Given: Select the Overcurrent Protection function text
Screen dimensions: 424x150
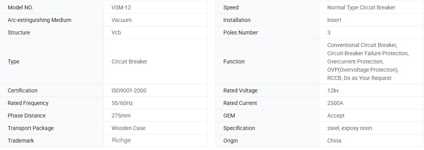Looking at the screenshot, I should point(355,61).
